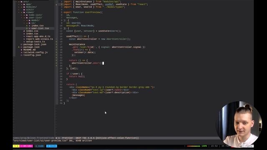Click the file written message in command line
Viewport: 267px width, 150px height.
tap(53, 141)
